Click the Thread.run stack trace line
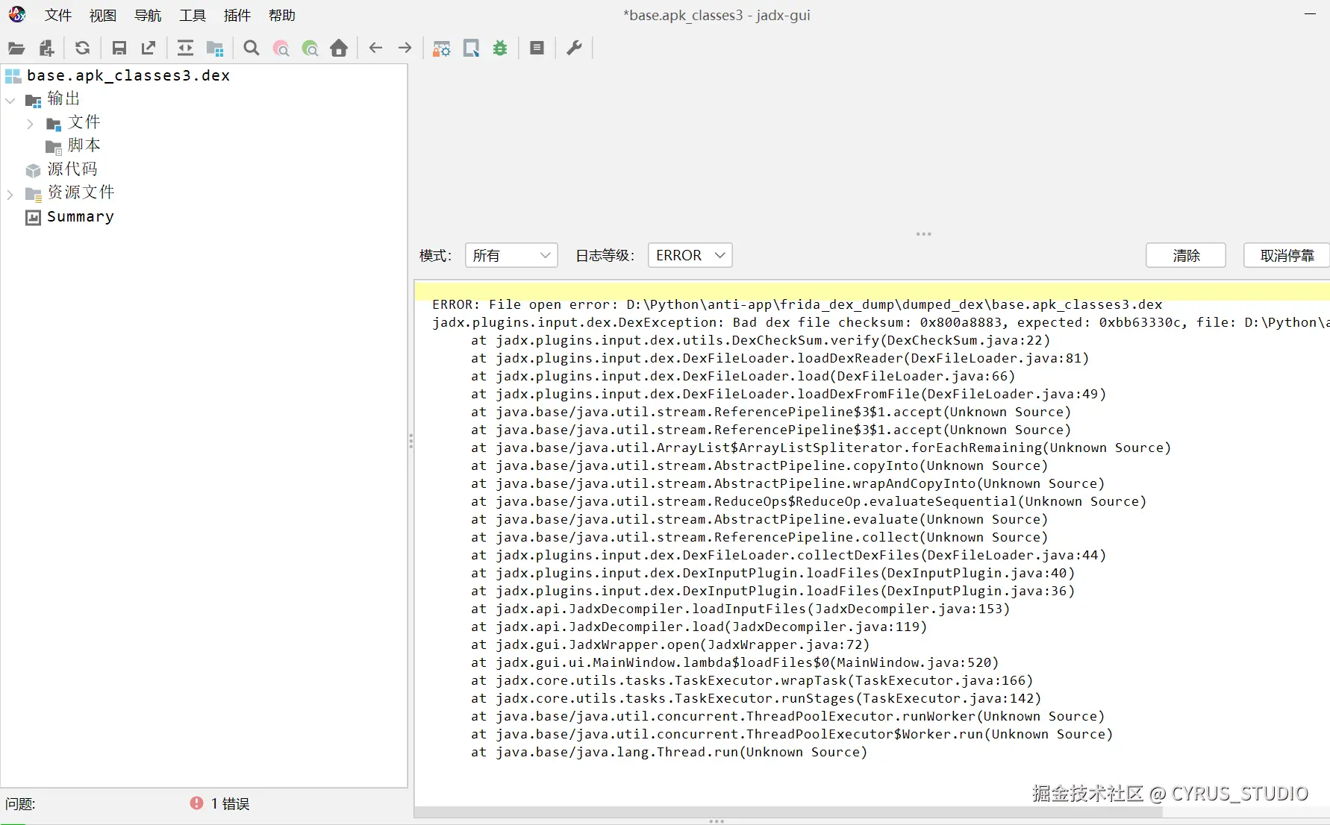 point(669,752)
